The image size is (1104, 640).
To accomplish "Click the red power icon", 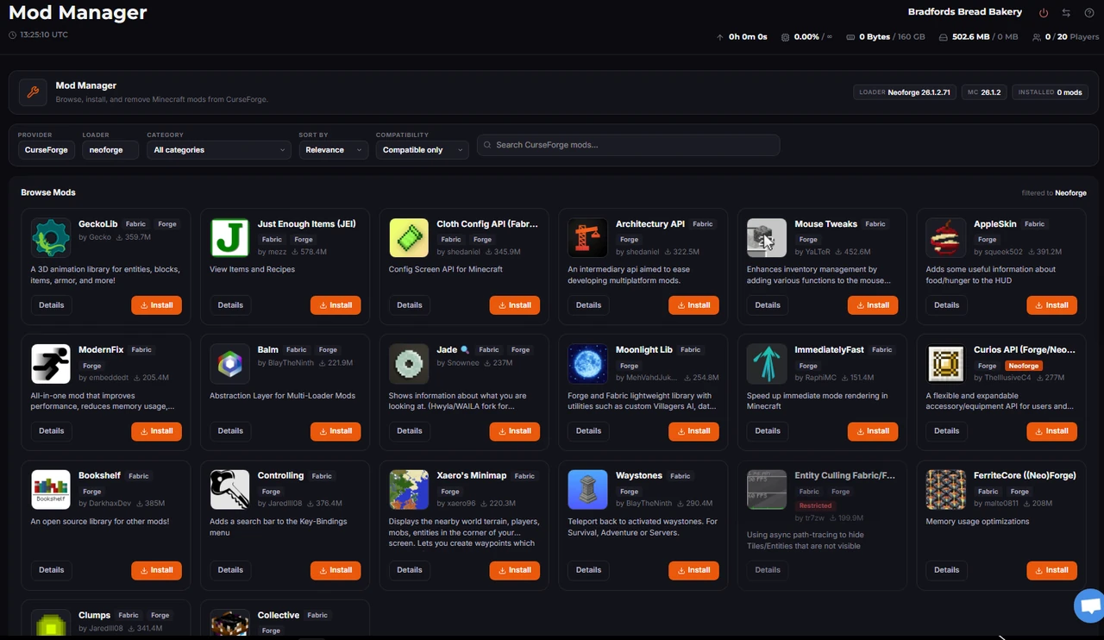I will 1044,13.
